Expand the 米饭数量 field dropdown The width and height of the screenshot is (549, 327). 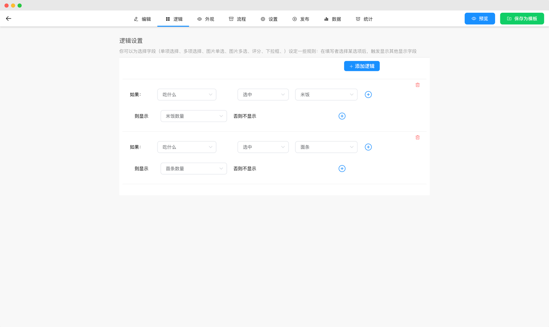click(194, 116)
